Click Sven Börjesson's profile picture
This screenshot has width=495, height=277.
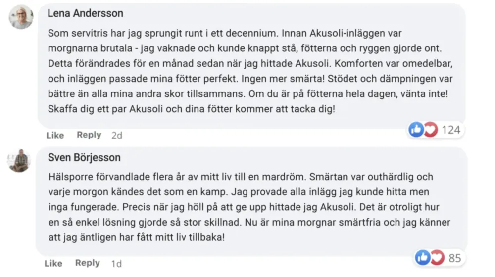(x=19, y=161)
